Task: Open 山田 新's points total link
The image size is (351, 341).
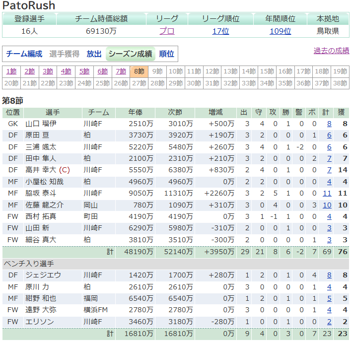Action: 329,228
